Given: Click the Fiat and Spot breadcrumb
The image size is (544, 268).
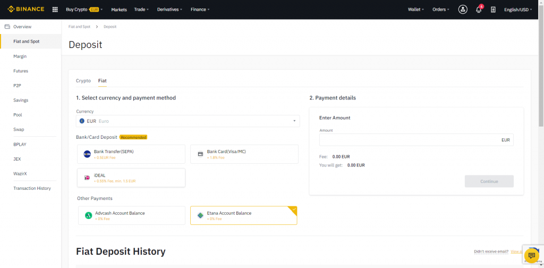Looking at the screenshot, I should (x=80, y=27).
